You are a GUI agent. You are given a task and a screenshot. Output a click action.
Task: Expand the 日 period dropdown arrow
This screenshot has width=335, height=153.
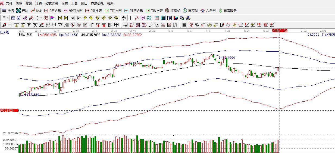pyautogui.click(x=8, y=18)
